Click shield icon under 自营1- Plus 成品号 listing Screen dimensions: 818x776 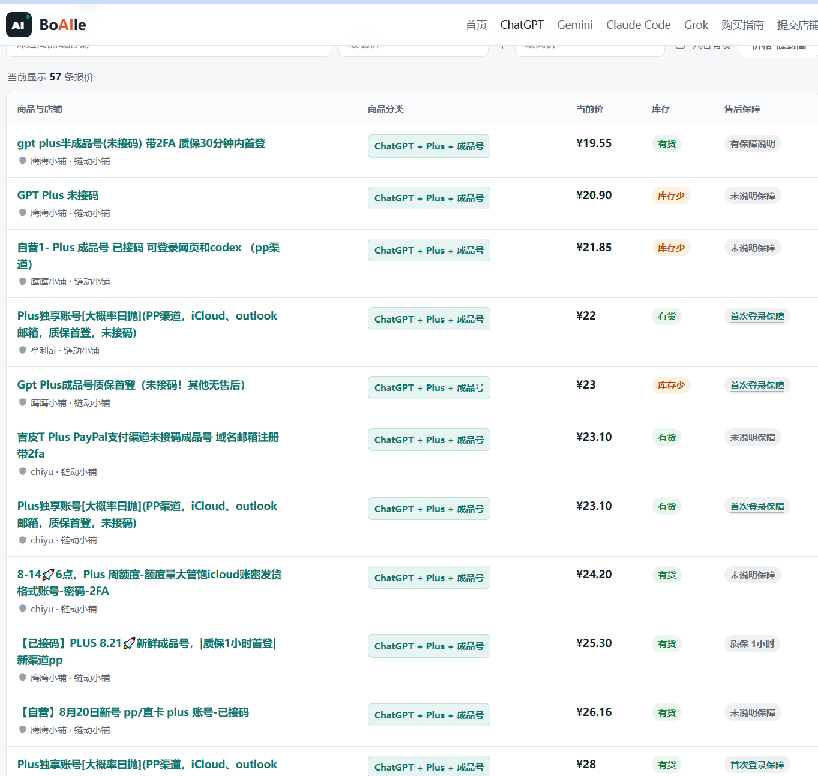coord(23,281)
